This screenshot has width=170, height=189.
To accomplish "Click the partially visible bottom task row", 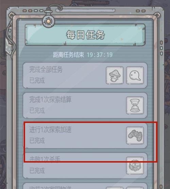I will click(85, 186).
